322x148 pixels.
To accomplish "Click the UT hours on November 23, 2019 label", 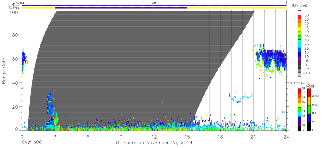I will pos(154,143).
